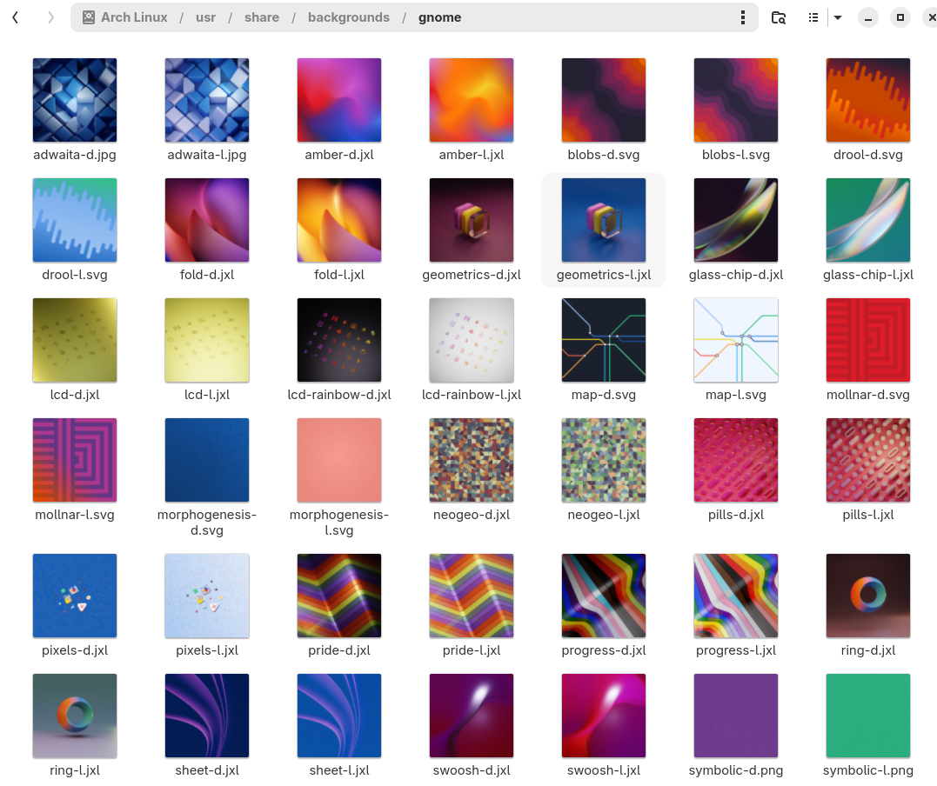The width and height of the screenshot is (937, 786).
Task: Pick the glass-chip-l.jxl thumbnail
Action: pos(868,220)
